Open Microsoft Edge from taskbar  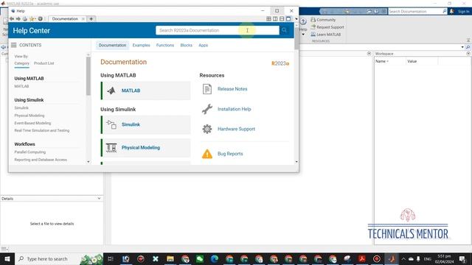[x=215, y=258]
